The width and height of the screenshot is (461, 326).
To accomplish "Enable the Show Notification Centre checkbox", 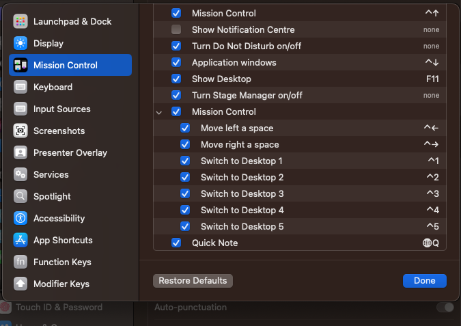I will tap(176, 29).
